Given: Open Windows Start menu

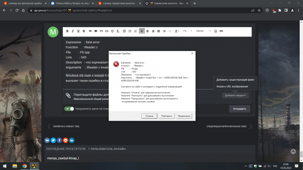Looking at the screenshot, I should click(5, 166).
